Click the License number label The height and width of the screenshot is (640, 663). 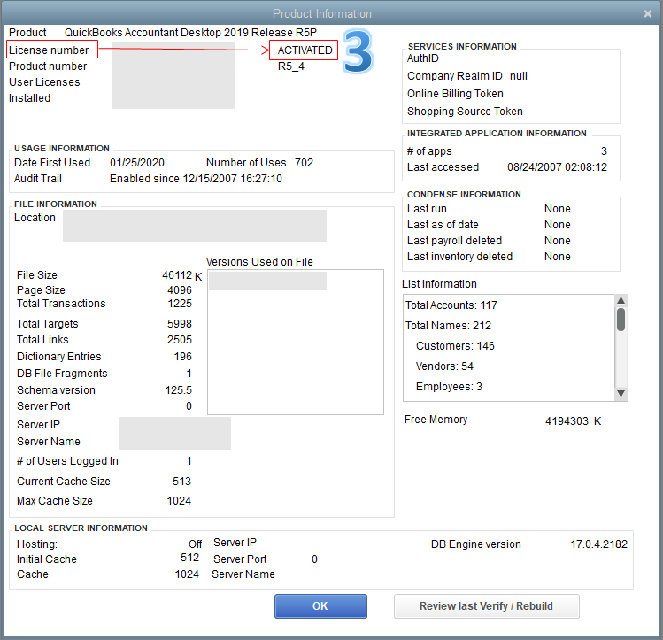coord(49,50)
